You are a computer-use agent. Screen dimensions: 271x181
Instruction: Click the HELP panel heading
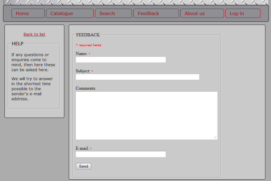point(18,44)
